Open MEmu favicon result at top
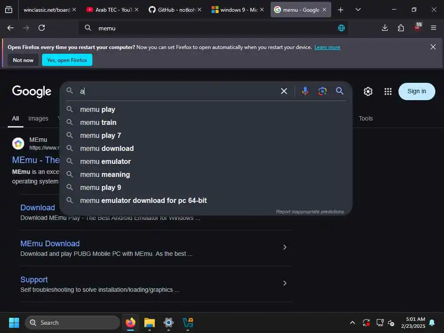Screen dimensions: 444x333 tap(18, 144)
